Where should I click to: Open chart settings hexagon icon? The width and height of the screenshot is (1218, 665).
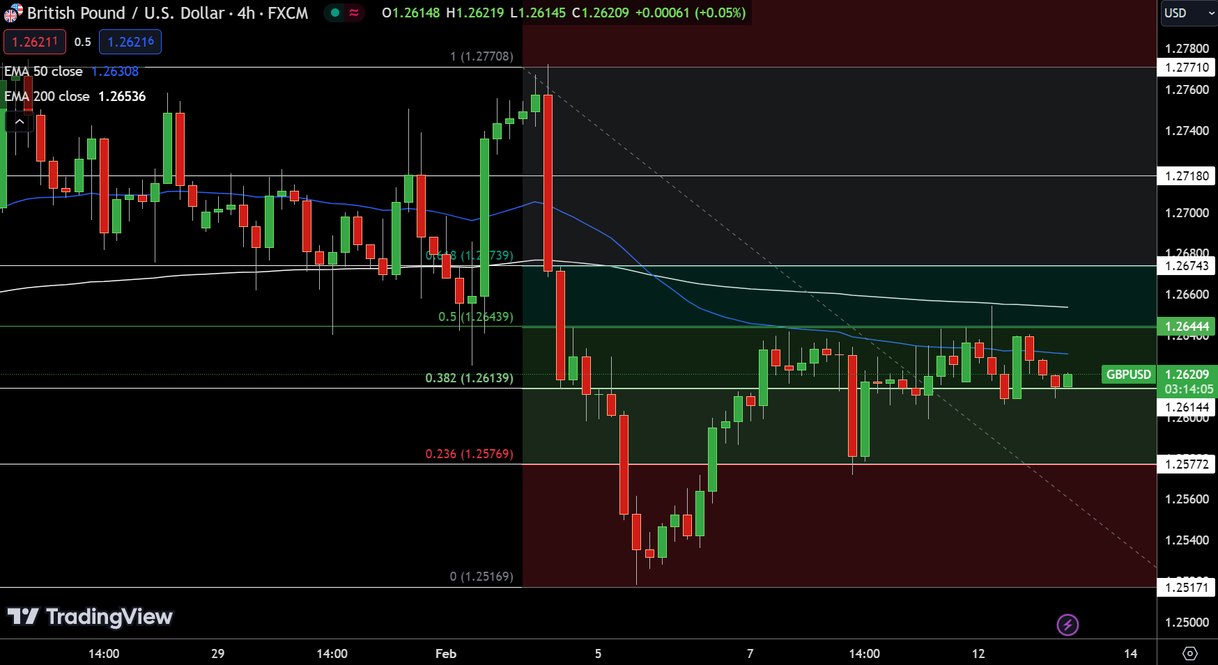tap(1190, 653)
